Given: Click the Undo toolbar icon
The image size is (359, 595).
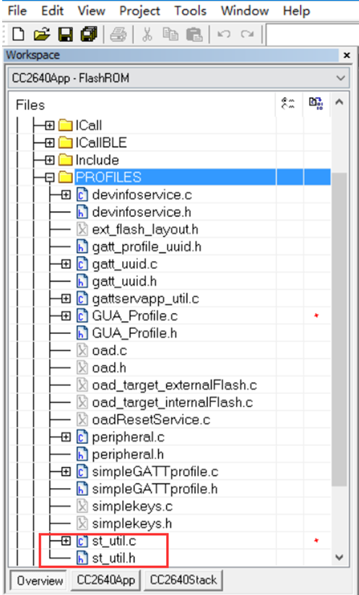Looking at the screenshot, I should [x=224, y=34].
